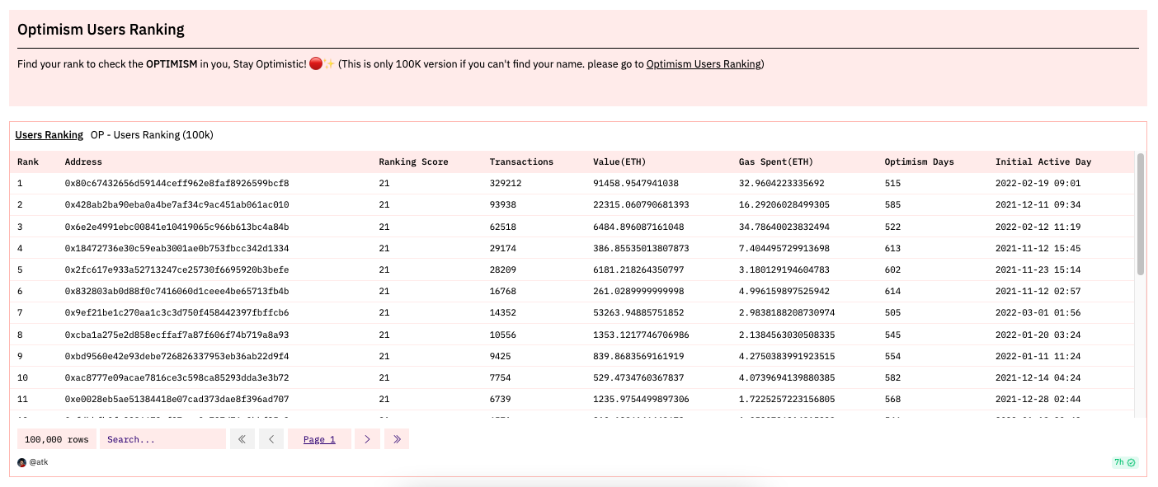Screen dimensions: 1158x487
Task: Click initial active day 2021-12-28 02:44
Action: pos(1038,399)
